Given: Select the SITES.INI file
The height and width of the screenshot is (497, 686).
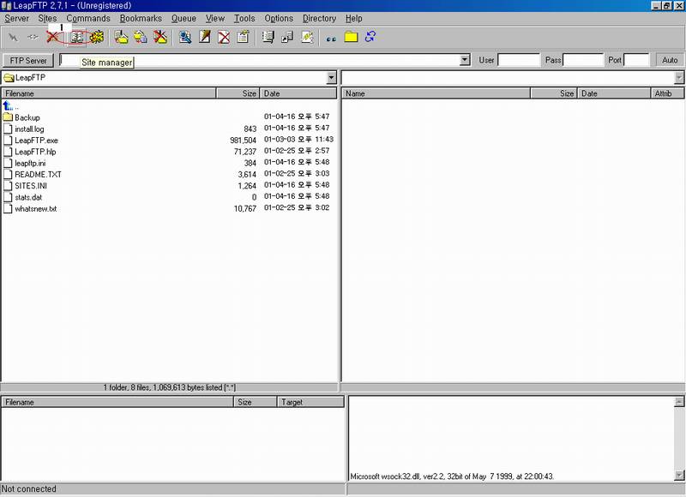Looking at the screenshot, I should point(31,186).
